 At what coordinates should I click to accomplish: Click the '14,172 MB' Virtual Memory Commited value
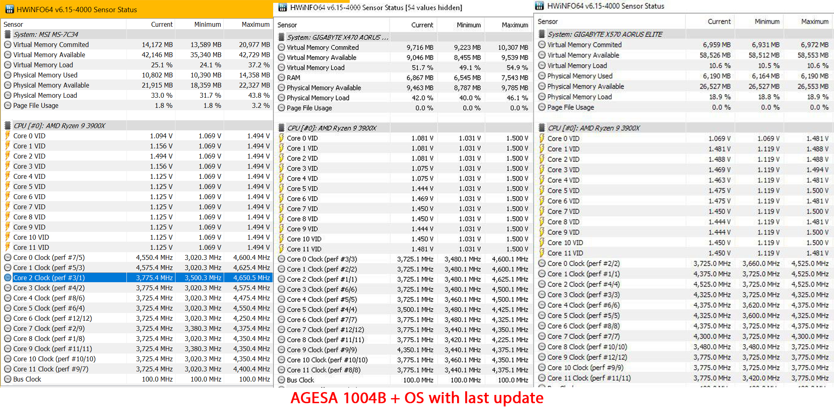[x=157, y=45]
